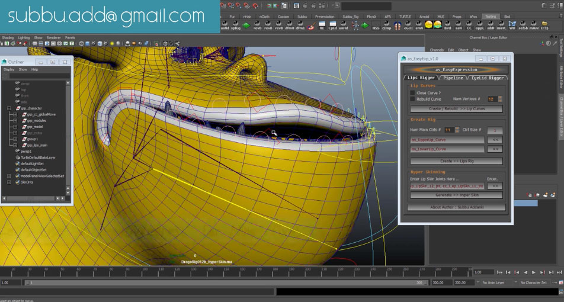Click the Outliner vertical scrollbar
Image resolution: width=564 pixels, height=302 pixels.
click(x=68, y=136)
